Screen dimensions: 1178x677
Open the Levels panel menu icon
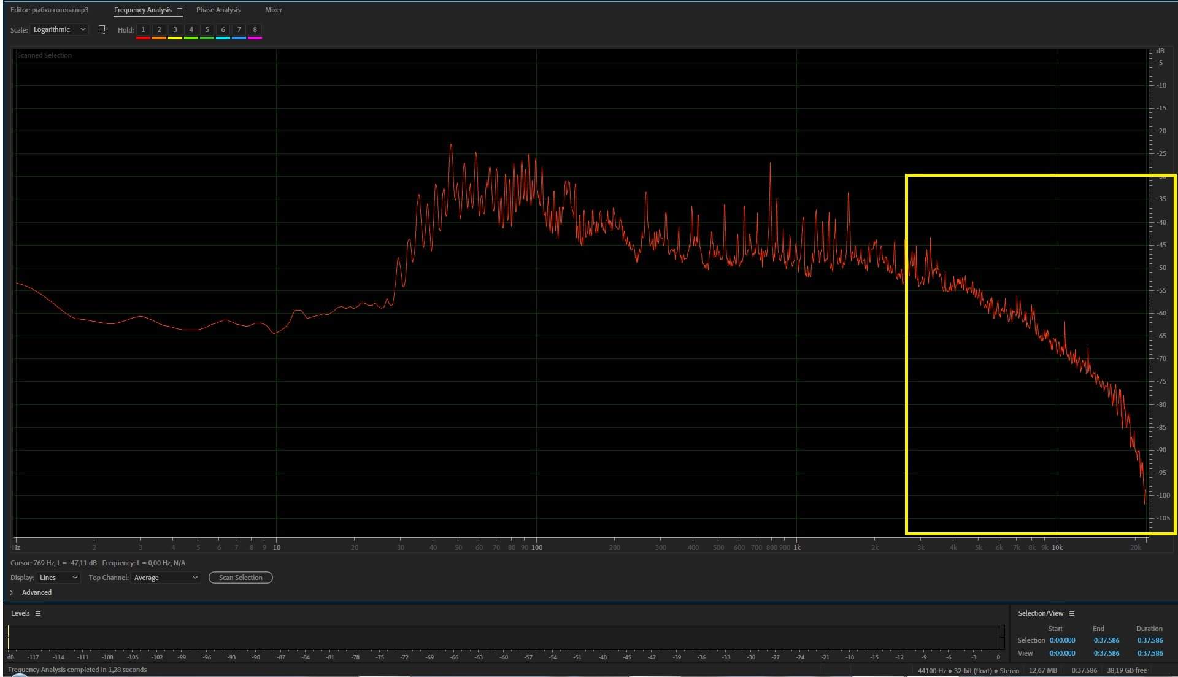tap(38, 613)
